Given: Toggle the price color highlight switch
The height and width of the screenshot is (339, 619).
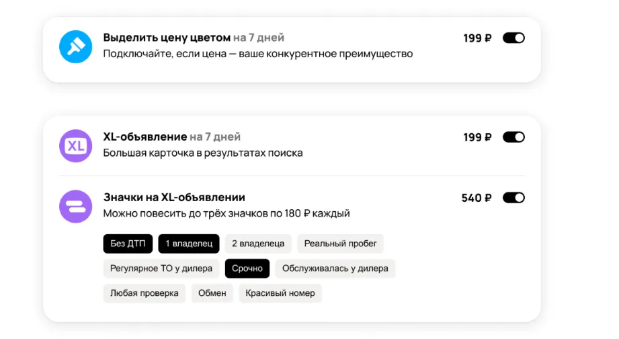Looking at the screenshot, I should (513, 38).
